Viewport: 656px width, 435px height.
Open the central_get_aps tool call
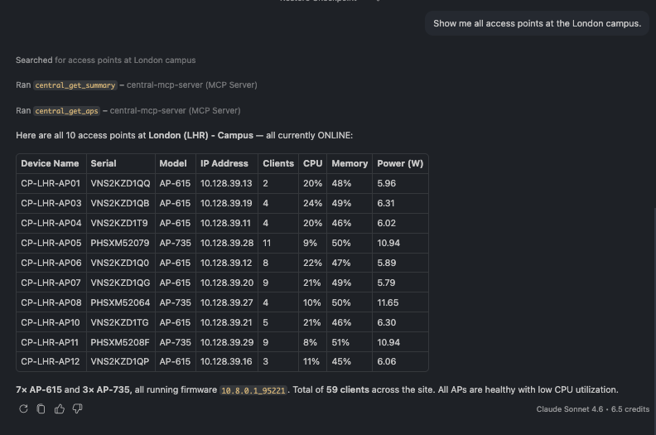coord(66,111)
